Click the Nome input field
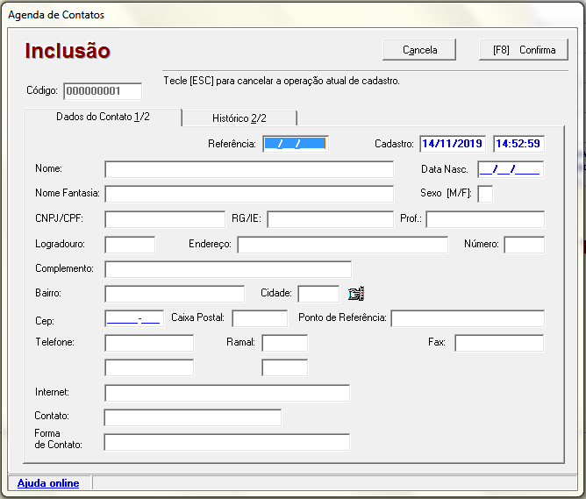This screenshot has width=586, height=499. pos(249,169)
